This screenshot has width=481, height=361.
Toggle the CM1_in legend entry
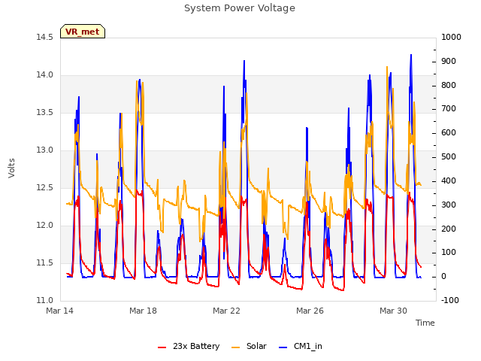(x=301, y=346)
